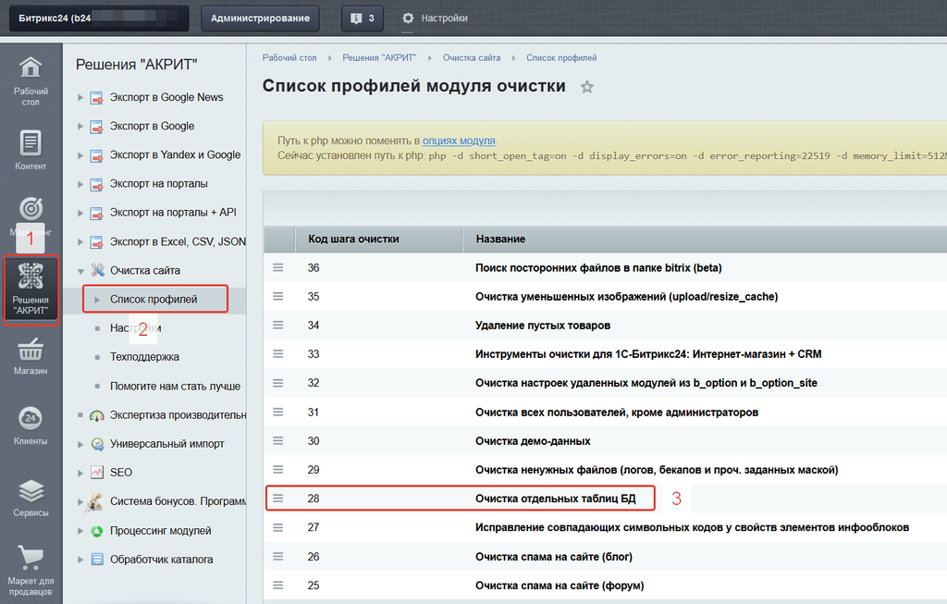The height and width of the screenshot is (604, 947).
Task: Click row 27 action menu hamburger icon
Action: (277, 527)
